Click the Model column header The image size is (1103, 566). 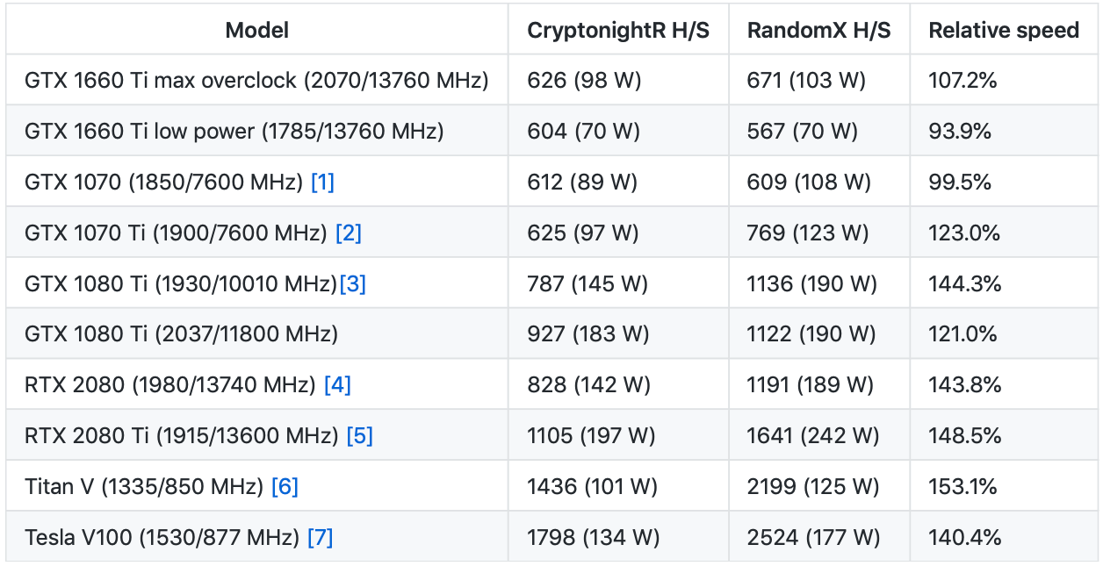(256, 31)
